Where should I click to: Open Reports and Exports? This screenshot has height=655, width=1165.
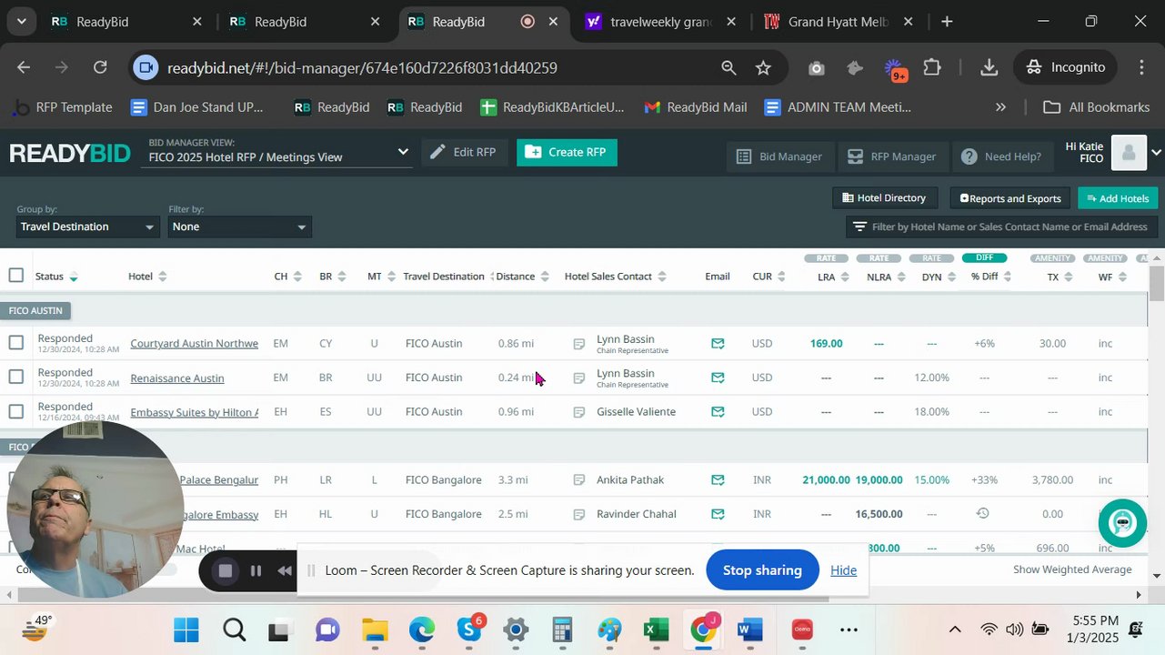click(1010, 198)
